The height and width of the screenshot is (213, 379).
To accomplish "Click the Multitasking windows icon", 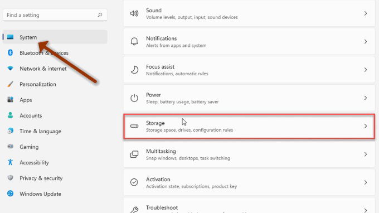I will click(x=134, y=154).
